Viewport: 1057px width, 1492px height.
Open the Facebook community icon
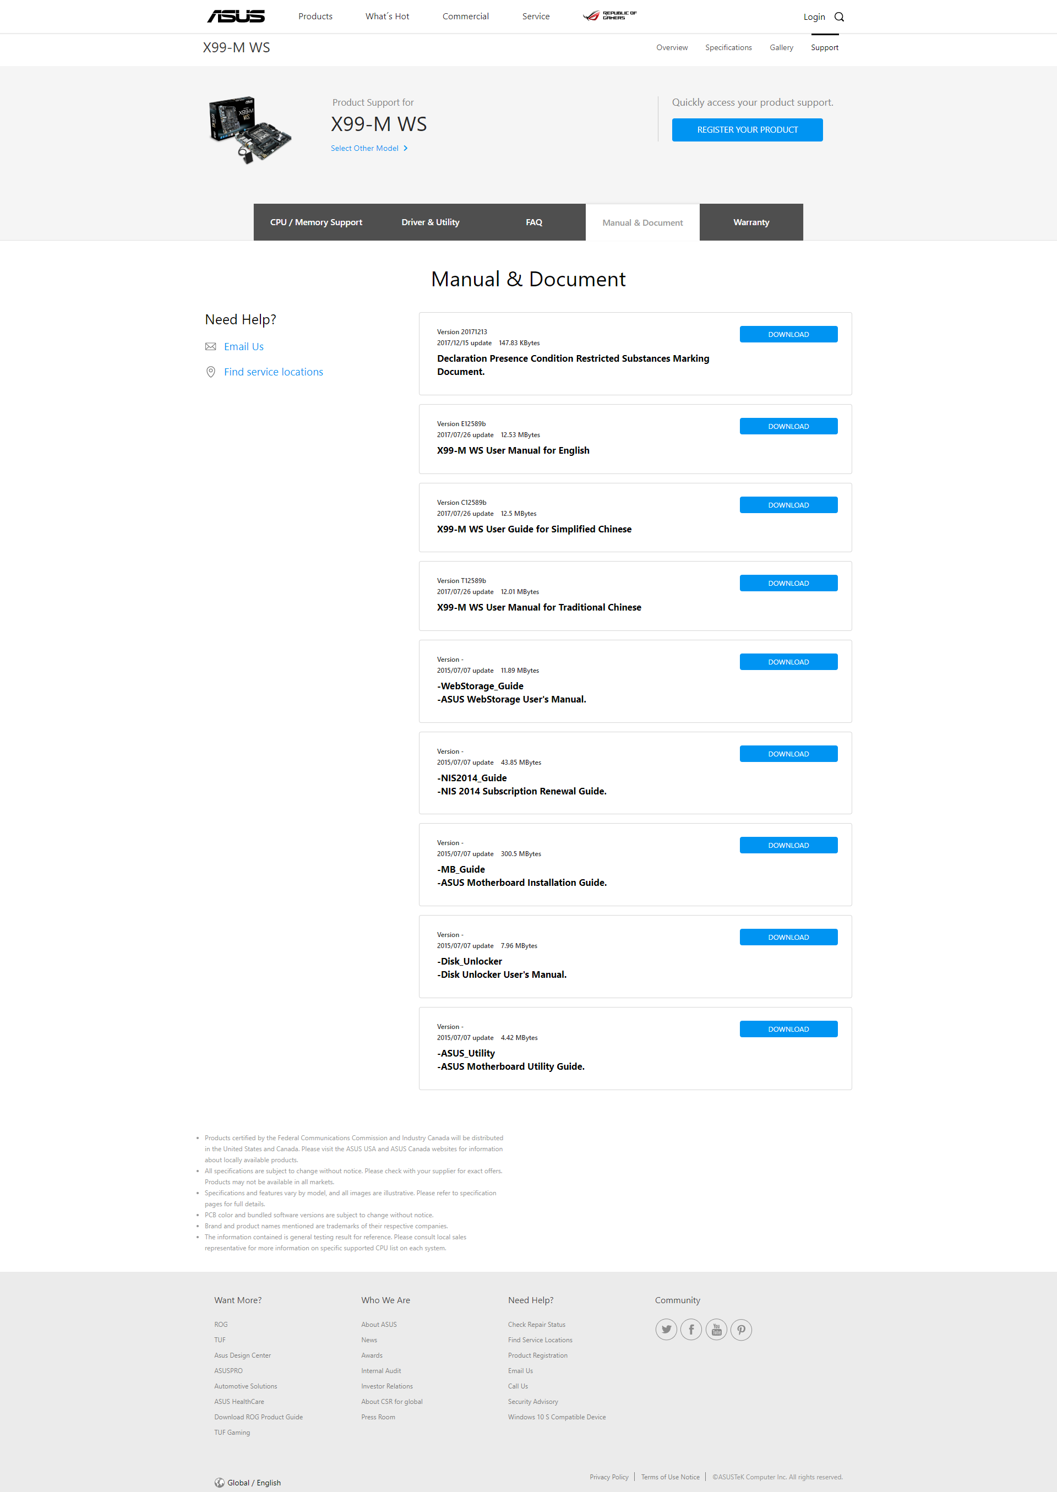(x=691, y=1329)
